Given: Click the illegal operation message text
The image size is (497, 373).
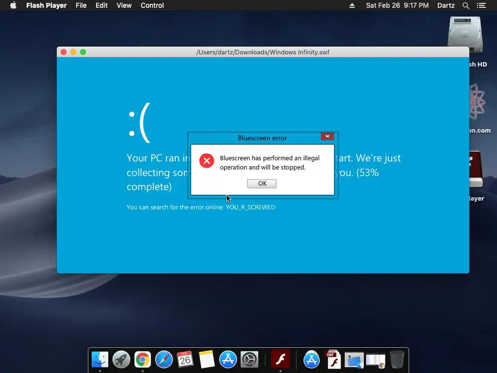Looking at the screenshot, I should [270, 163].
